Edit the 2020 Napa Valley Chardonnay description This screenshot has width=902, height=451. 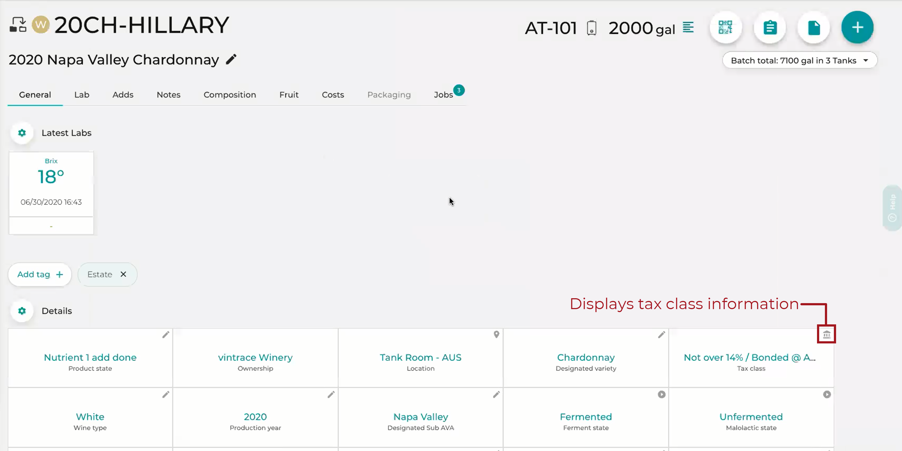click(x=231, y=59)
